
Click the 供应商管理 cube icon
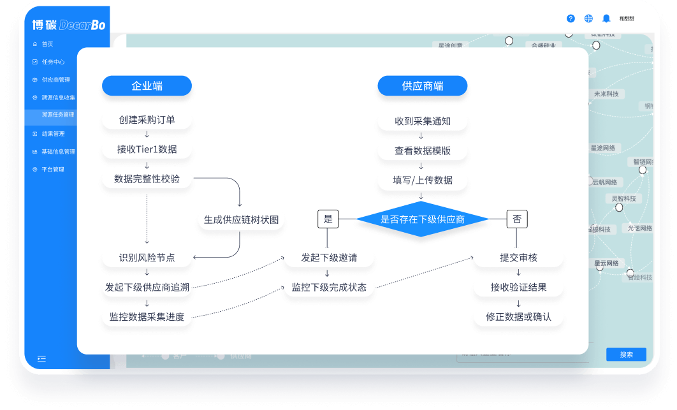click(x=35, y=80)
